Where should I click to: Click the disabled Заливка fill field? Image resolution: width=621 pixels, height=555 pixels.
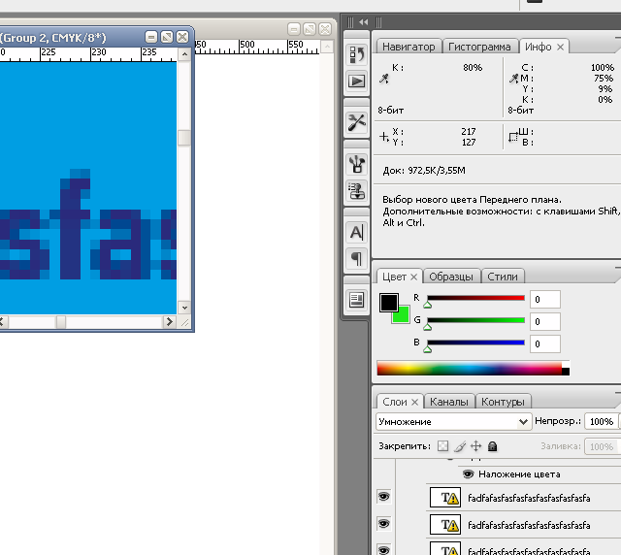coord(601,446)
